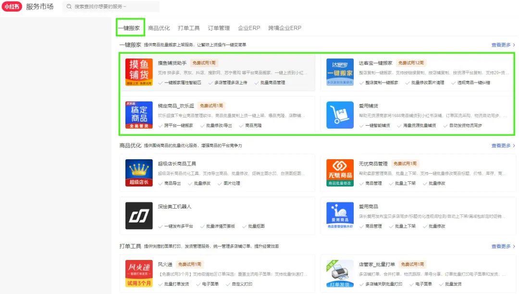Click the 爱用商品 blue app icon
Screen dimensions: 519x294
(x=340, y=215)
